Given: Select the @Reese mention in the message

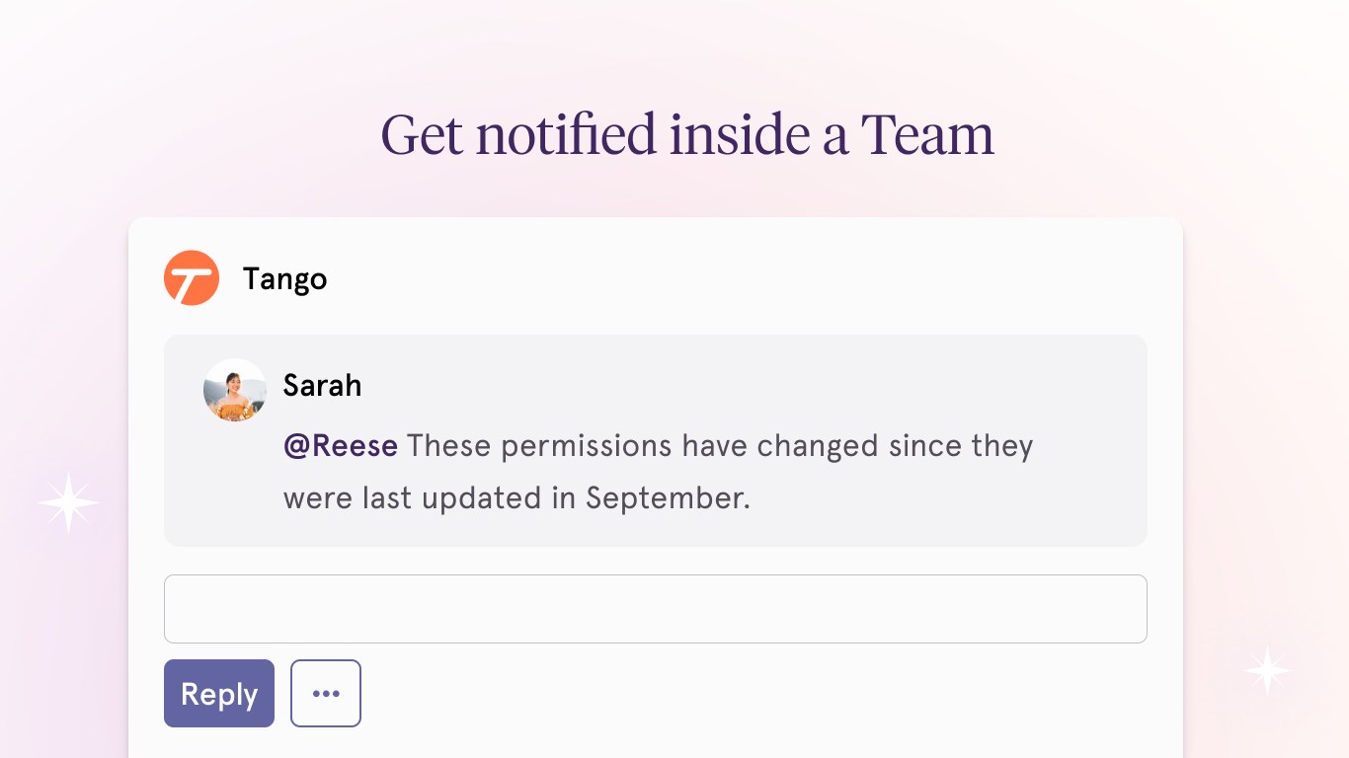Looking at the screenshot, I should pos(341,446).
